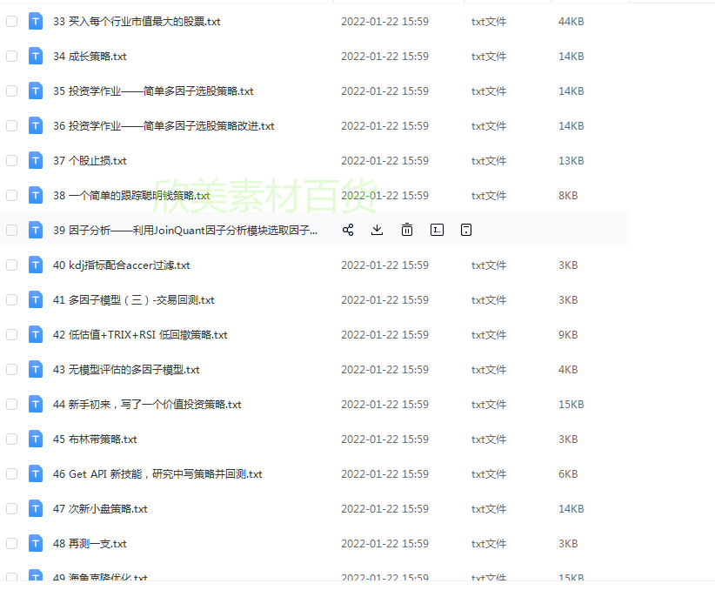The width and height of the screenshot is (715, 597).
Task: Click file icon of 39 因子分析 file
Action: tap(36, 230)
